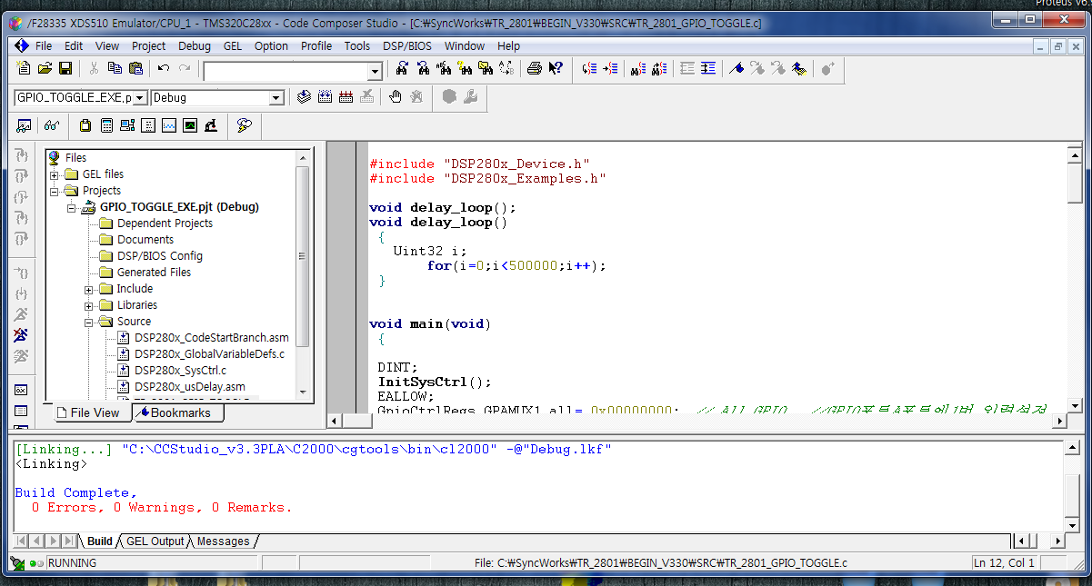
Task: Select the Build output tab
Action: click(x=100, y=541)
